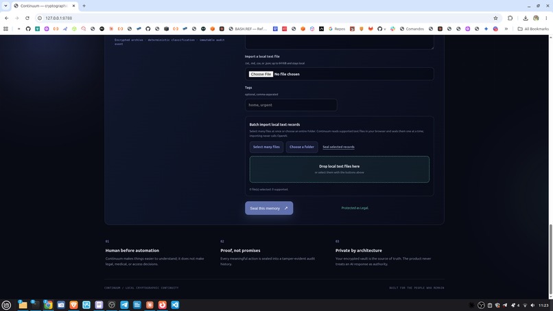Click the Seal selected records link
This screenshot has width=553, height=311.
(338, 147)
